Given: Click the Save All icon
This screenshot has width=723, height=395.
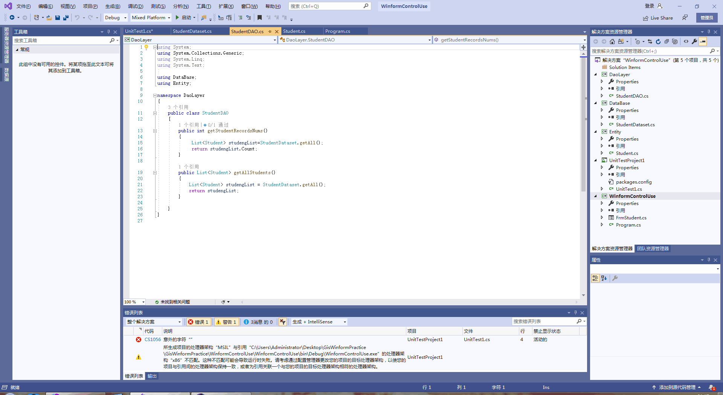Looking at the screenshot, I should [x=66, y=17].
